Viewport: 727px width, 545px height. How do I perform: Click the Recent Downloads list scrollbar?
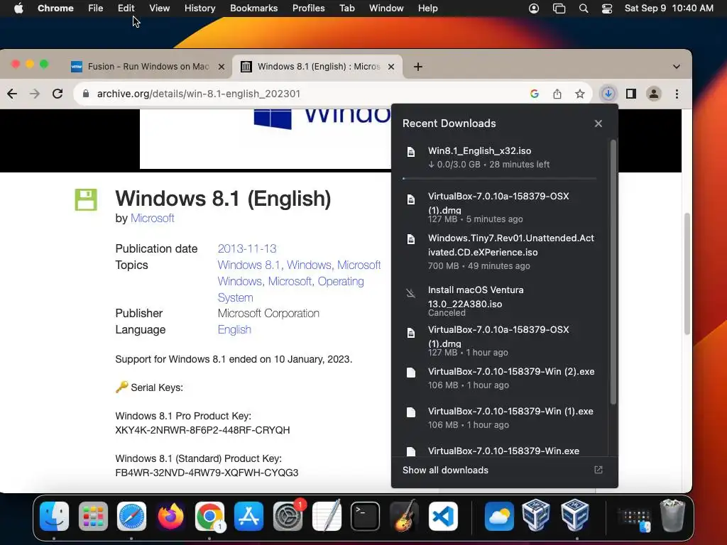coord(613,272)
